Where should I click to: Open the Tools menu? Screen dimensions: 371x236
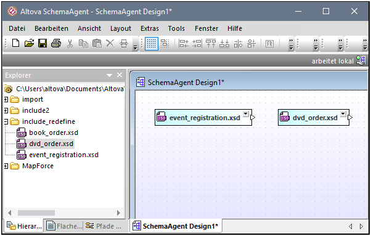176,28
